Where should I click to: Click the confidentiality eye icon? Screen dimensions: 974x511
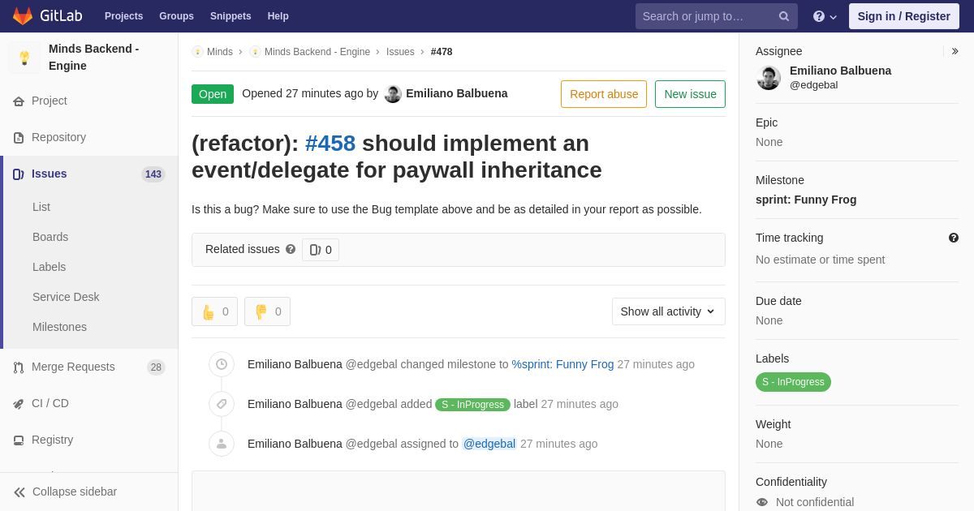coord(762,502)
